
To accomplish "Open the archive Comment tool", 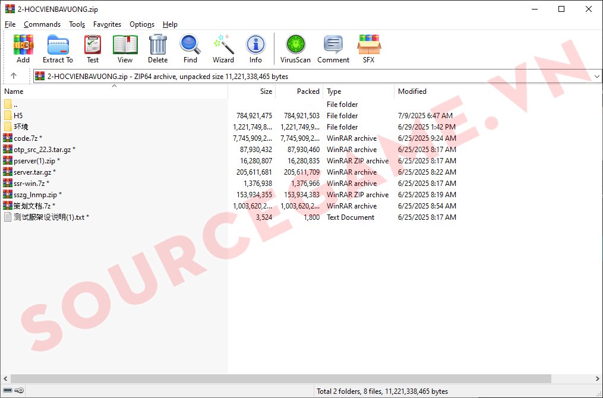I will coord(333,48).
